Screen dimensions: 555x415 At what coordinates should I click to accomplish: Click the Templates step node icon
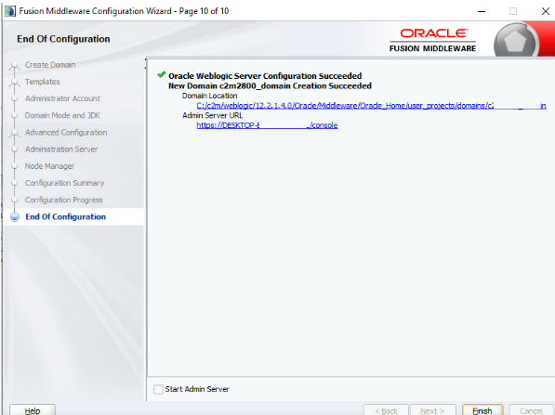15,83
